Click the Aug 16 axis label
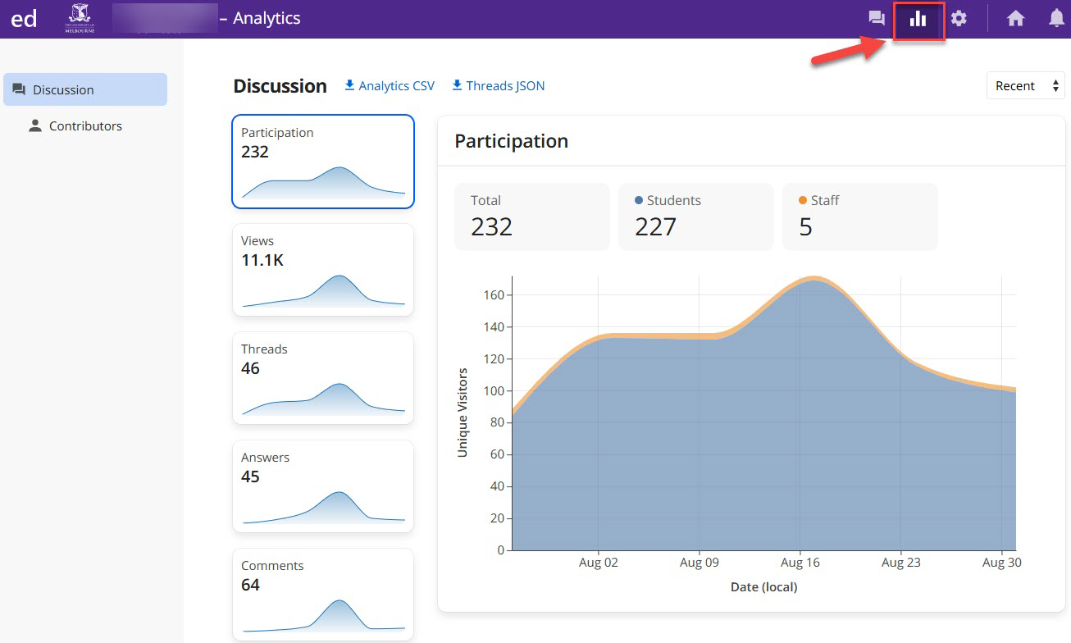This screenshot has height=643, width=1071. 800,563
